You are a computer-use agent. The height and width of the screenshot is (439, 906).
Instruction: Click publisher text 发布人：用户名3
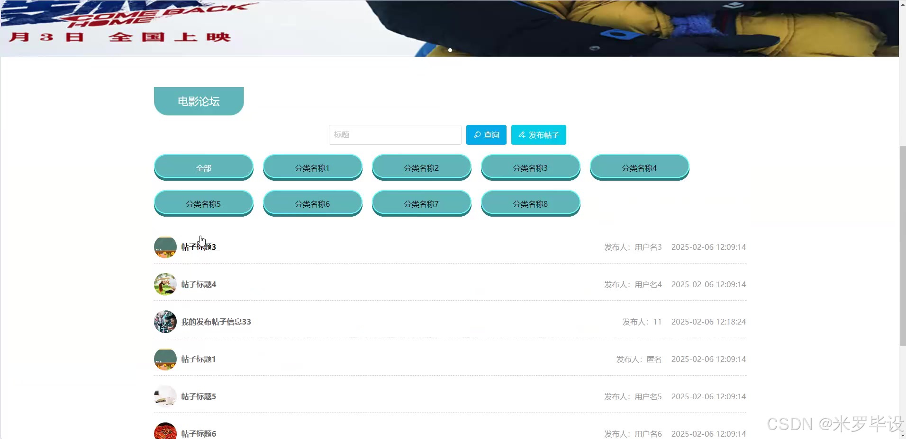[x=633, y=247]
